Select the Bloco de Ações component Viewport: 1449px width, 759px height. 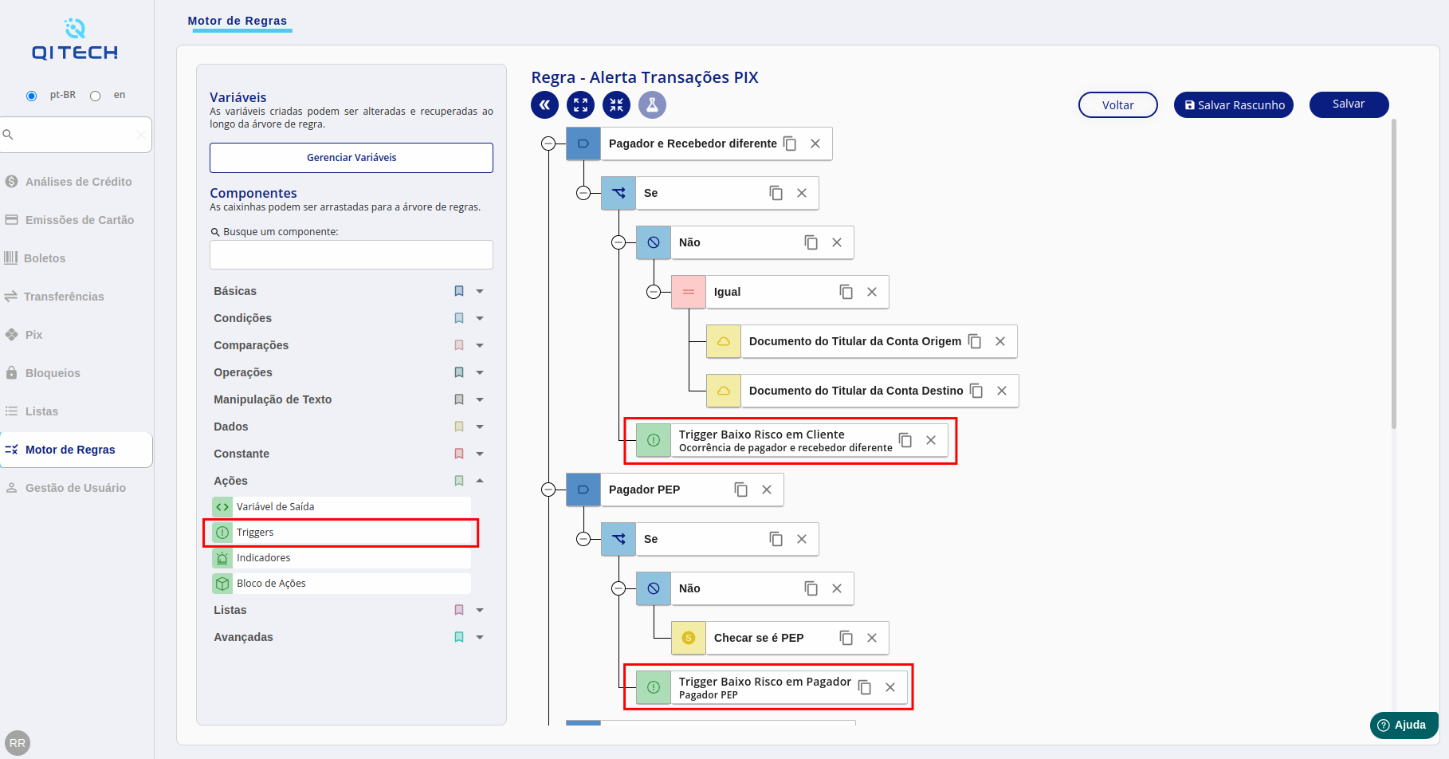tap(341, 584)
